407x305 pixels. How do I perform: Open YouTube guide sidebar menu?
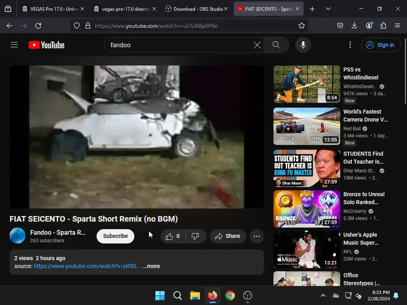pos(14,45)
